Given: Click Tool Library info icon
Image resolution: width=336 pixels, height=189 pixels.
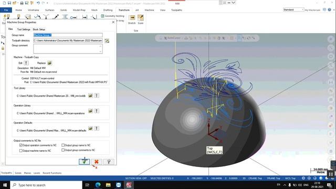Looking at the screenshot, I should point(97,96).
